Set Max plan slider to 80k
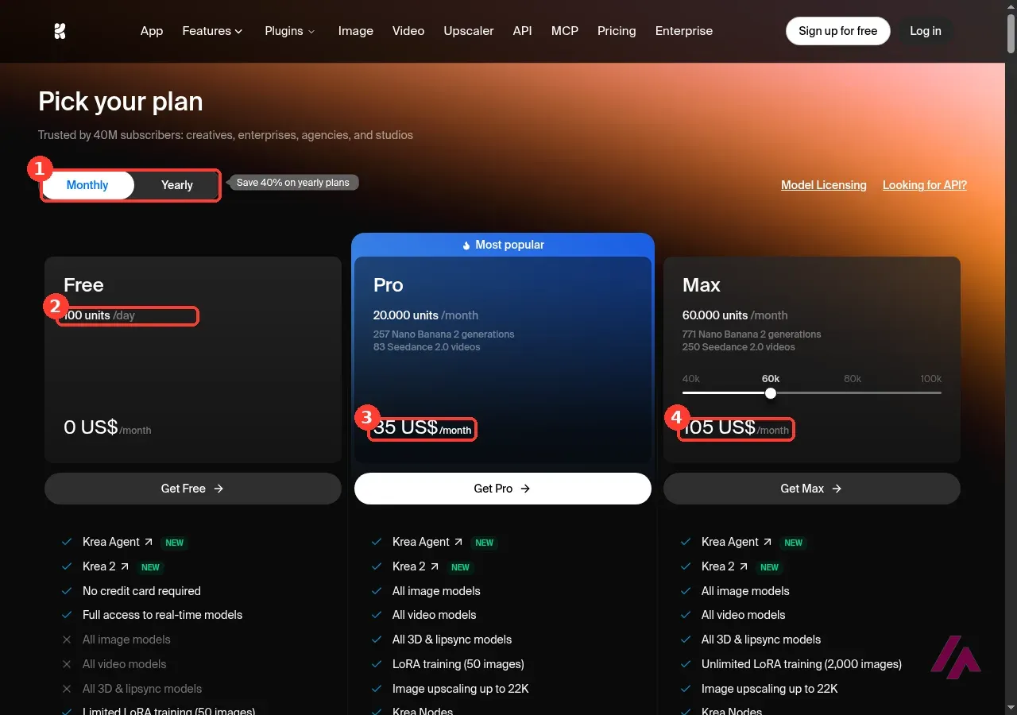 click(853, 379)
